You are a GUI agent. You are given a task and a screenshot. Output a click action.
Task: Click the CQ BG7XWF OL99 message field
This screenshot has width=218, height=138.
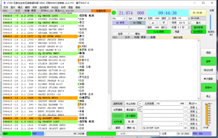tap(163, 128)
